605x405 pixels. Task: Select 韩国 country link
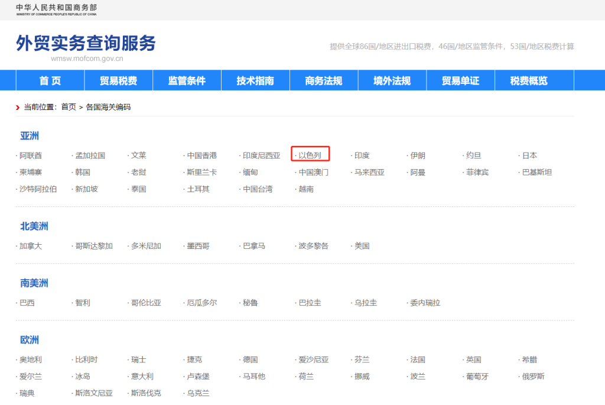coord(83,172)
